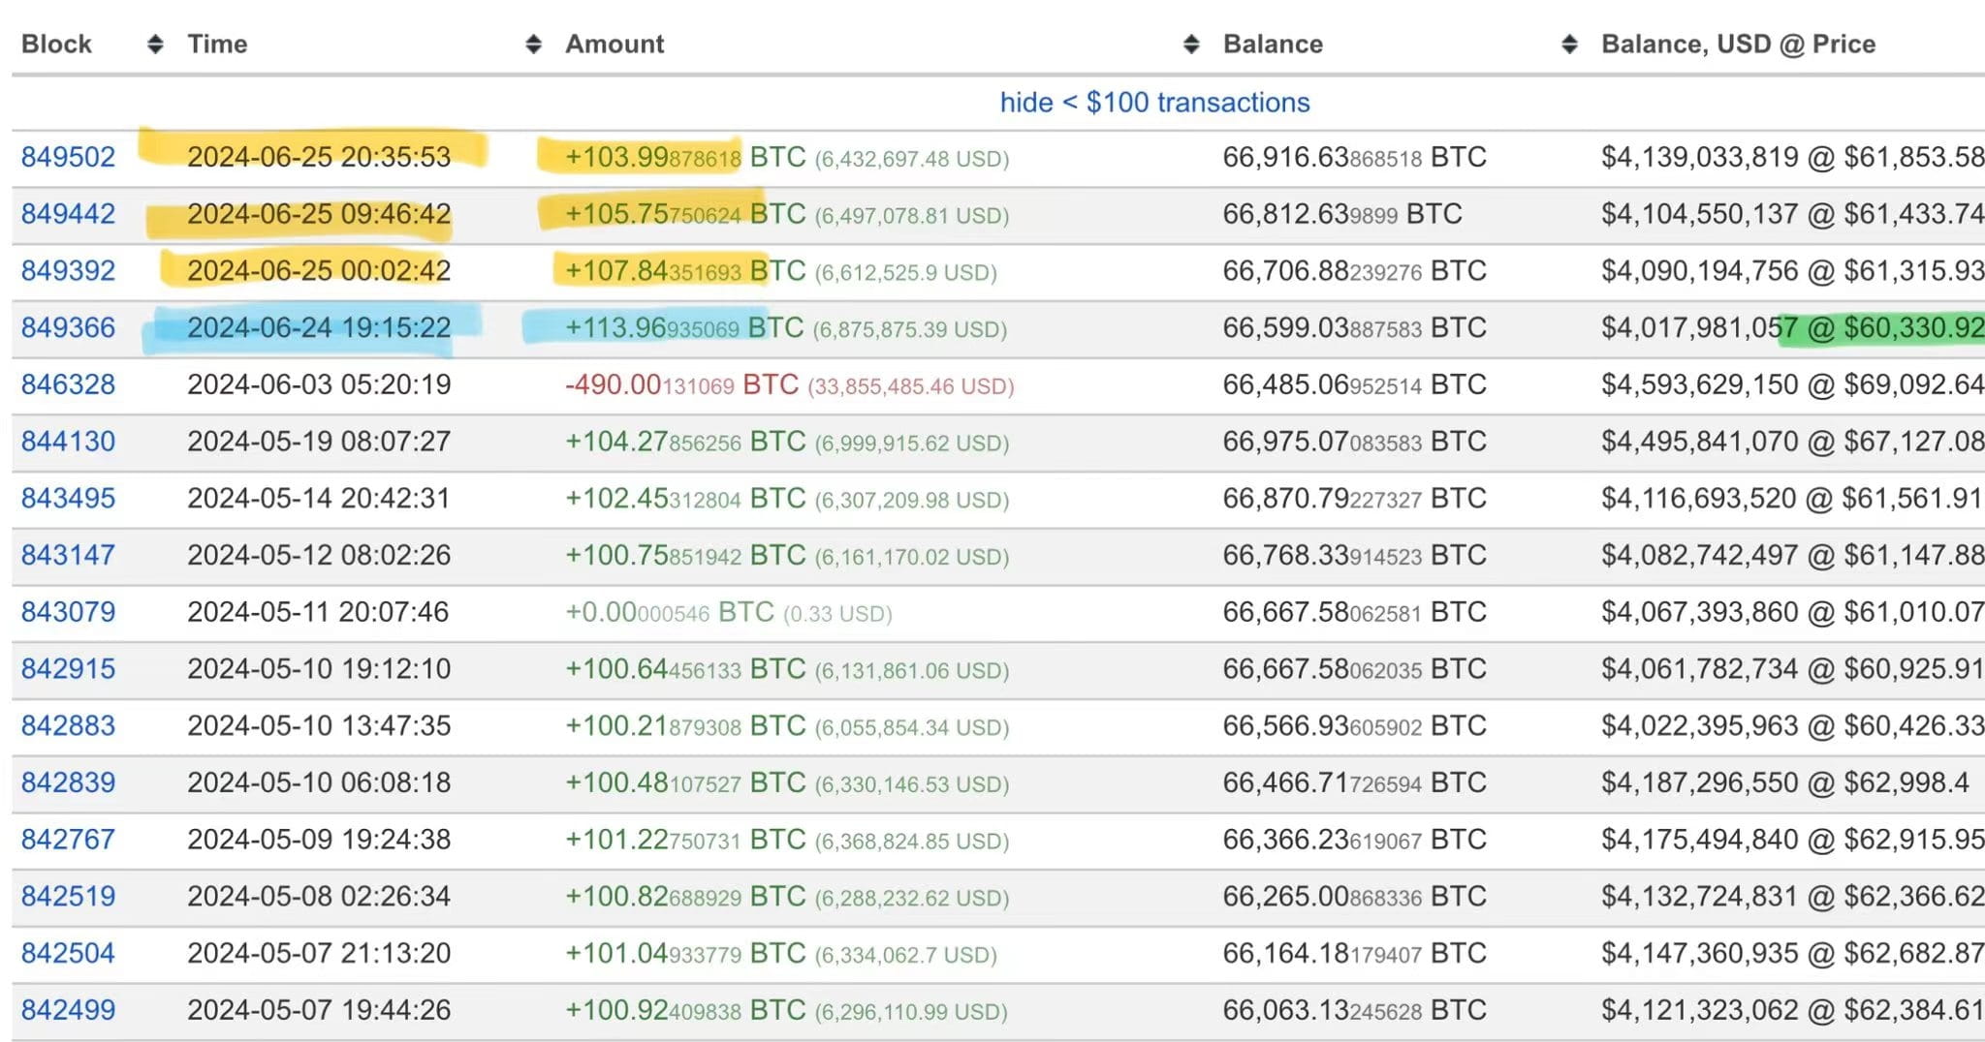Open block 842915 details
This screenshot has width=1985, height=1042.
coord(67,668)
